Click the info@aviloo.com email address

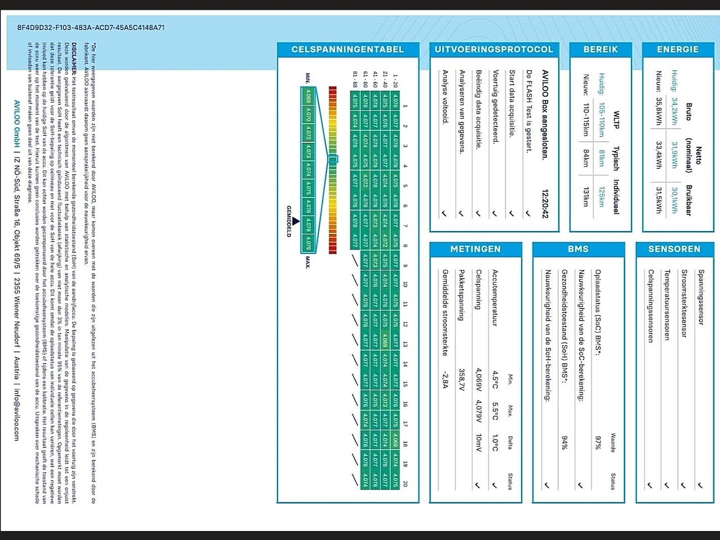[16, 413]
